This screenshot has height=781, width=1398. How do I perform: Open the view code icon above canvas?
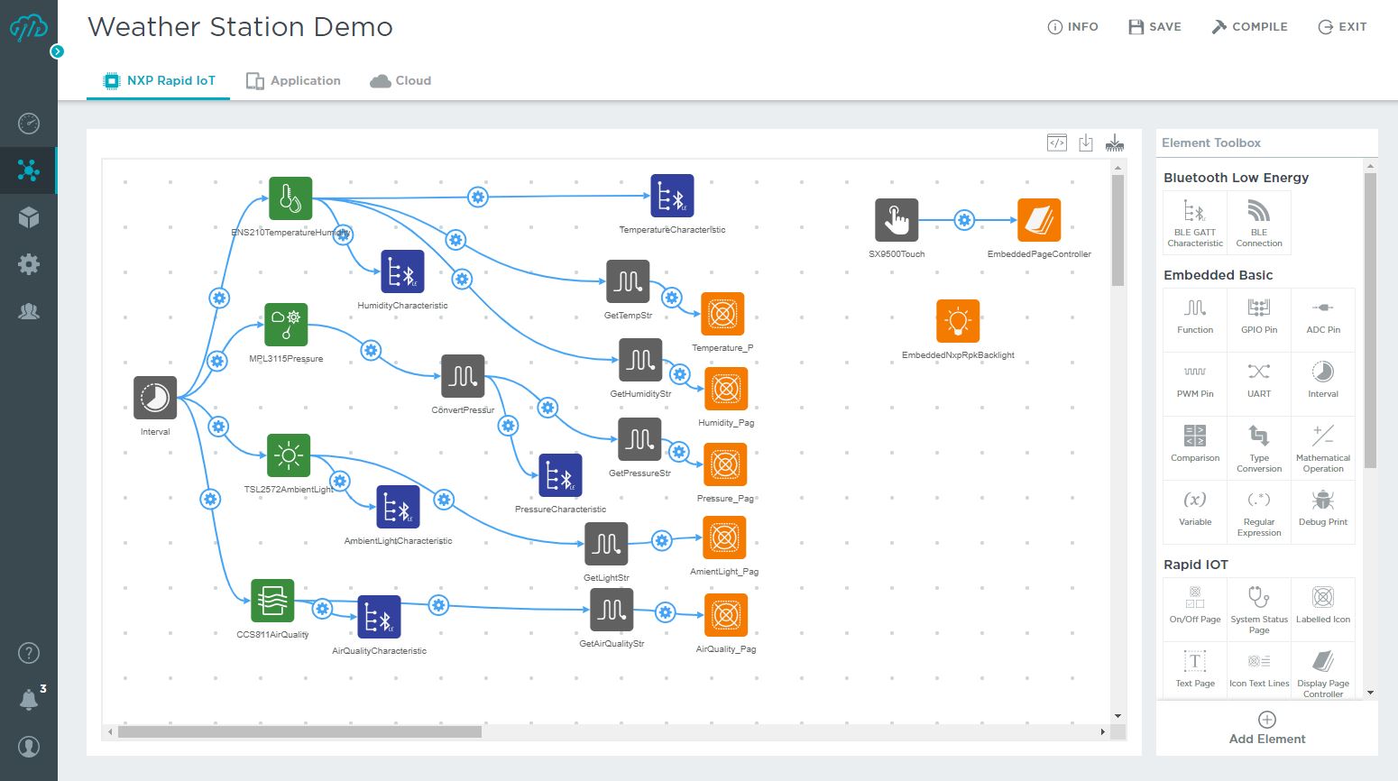pos(1057,142)
